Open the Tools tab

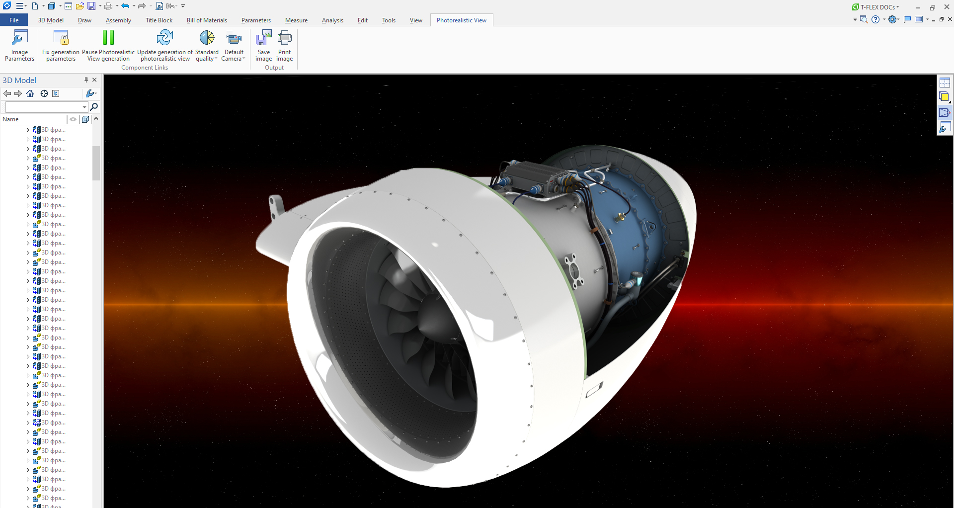[x=389, y=20]
